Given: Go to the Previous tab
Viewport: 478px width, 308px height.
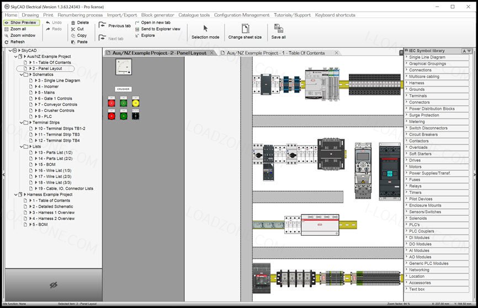Looking at the screenshot, I should pos(115,25).
